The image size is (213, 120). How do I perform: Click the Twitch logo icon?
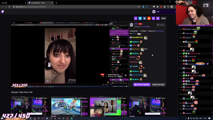(3, 12)
